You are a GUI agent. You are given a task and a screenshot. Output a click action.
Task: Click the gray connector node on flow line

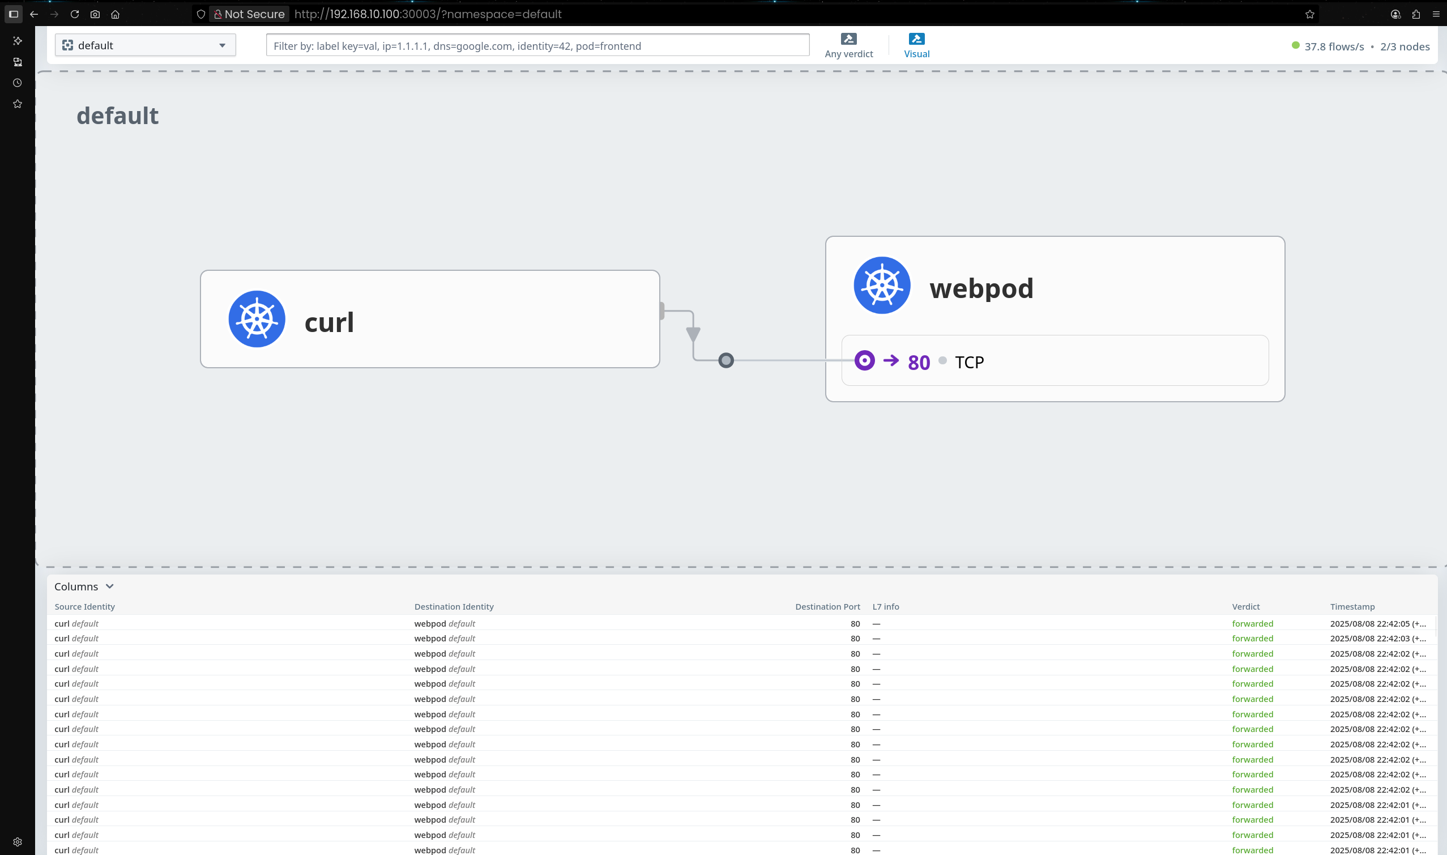point(726,361)
